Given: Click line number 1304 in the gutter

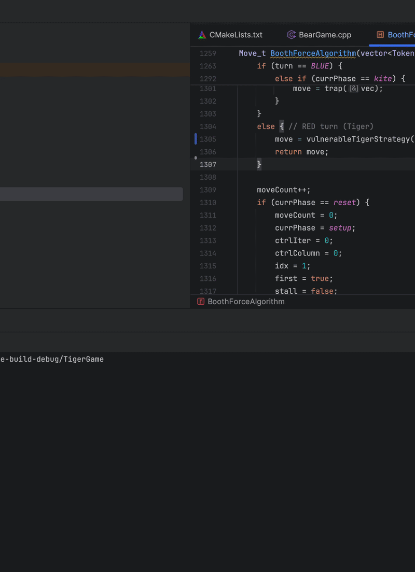Looking at the screenshot, I should tap(208, 126).
